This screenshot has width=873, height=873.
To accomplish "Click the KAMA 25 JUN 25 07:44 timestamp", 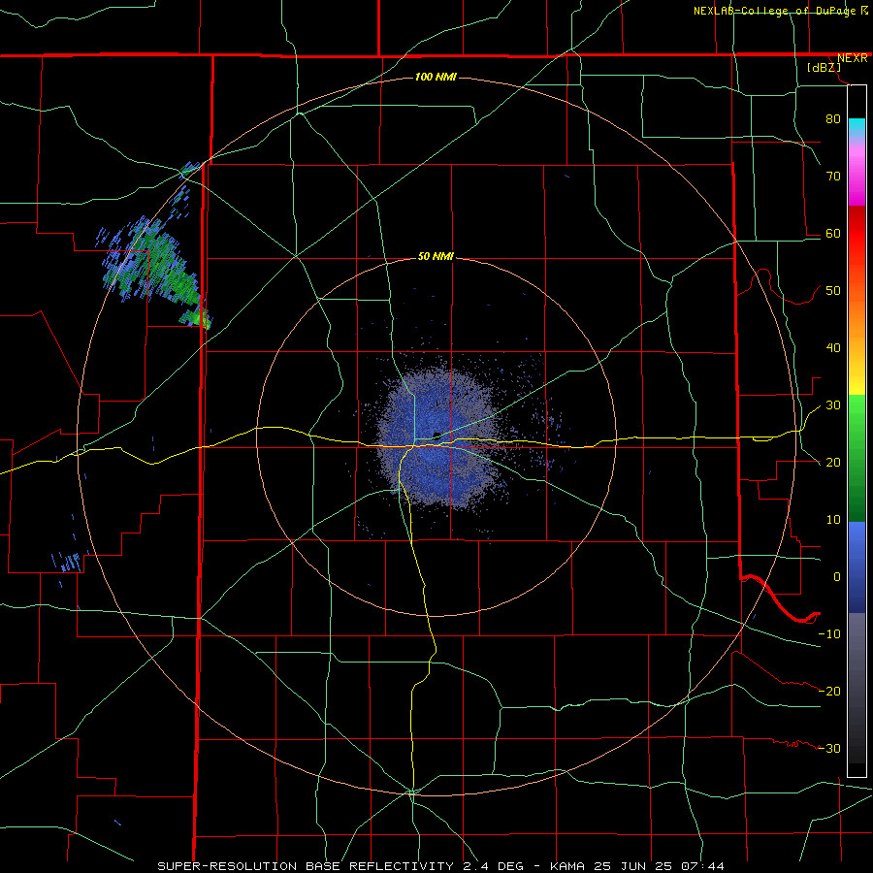I will 637,866.
